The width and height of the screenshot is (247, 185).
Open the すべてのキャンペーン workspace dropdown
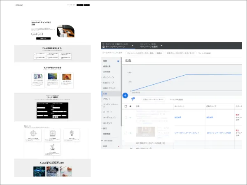[x=118, y=46]
